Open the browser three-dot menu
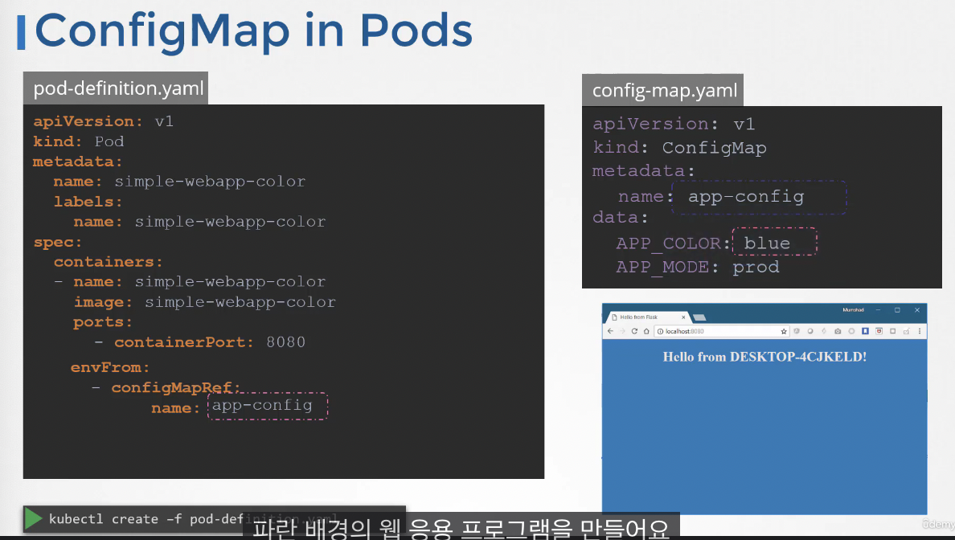 (x=920, y=331)
